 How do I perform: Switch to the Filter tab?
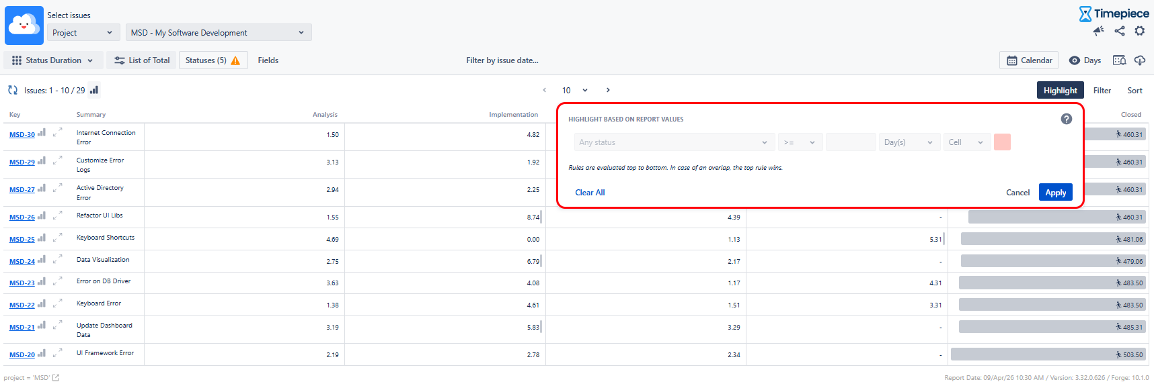click(x=1102, y=91)
